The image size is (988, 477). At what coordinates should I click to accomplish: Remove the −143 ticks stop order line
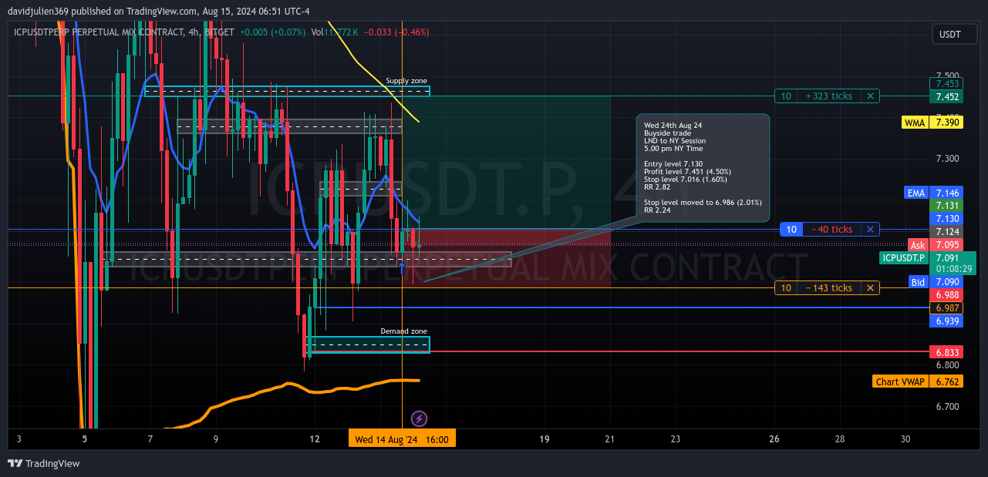coord(870,287)
